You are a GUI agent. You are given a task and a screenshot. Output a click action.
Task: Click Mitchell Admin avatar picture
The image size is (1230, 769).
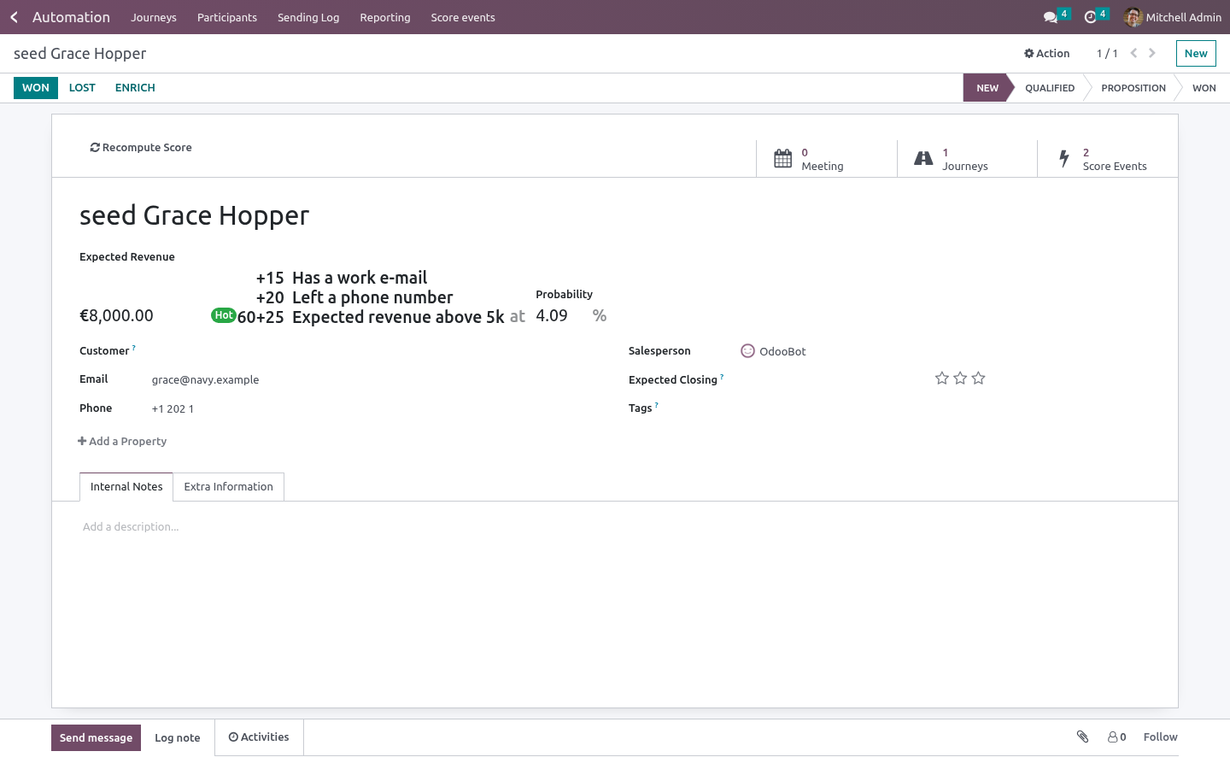click(x=1133, y=17)
